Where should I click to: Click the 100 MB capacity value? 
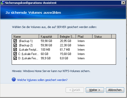[x=45, y=50]
